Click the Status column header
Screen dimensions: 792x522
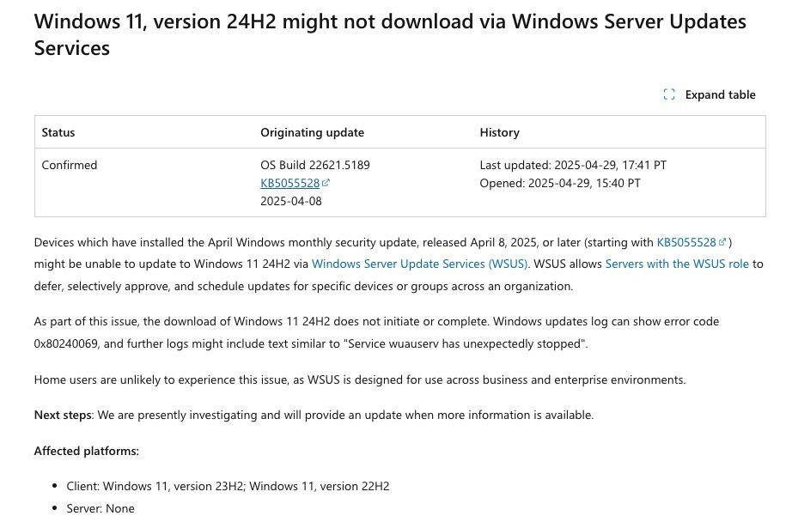click(58, 132)
